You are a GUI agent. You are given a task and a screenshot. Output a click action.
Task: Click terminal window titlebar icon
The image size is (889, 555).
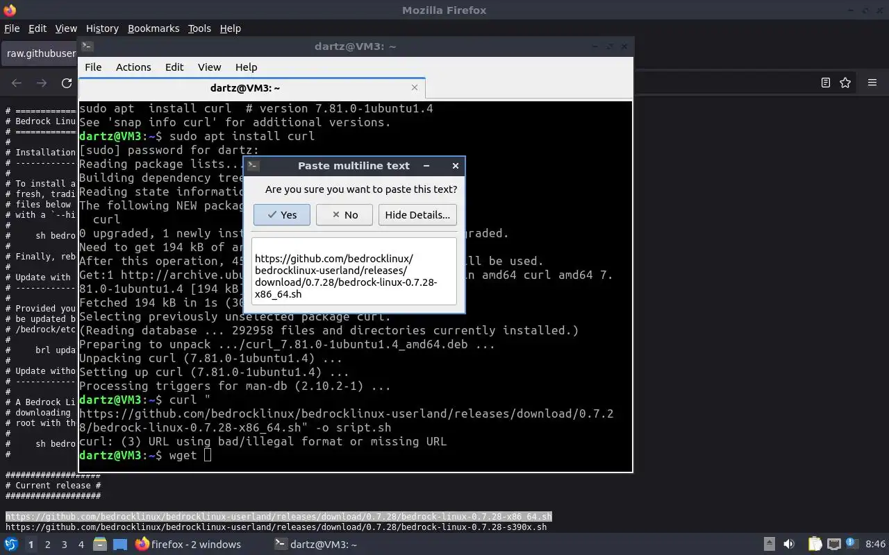pos(87,46)
